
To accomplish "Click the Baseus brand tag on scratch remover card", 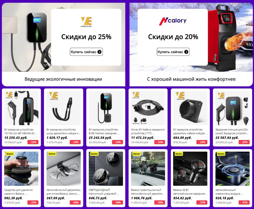I will pos(9,154).
